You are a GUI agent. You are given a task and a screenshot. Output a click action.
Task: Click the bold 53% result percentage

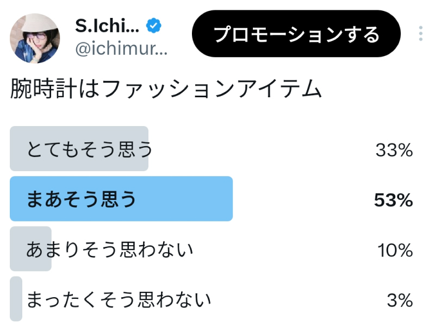point(393,200)
